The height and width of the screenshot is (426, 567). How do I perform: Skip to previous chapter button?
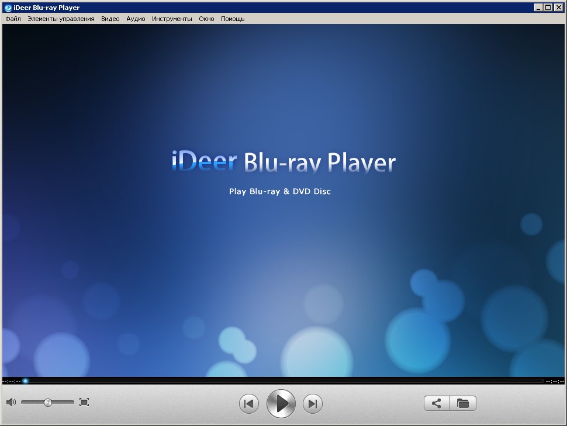(249, 404)
